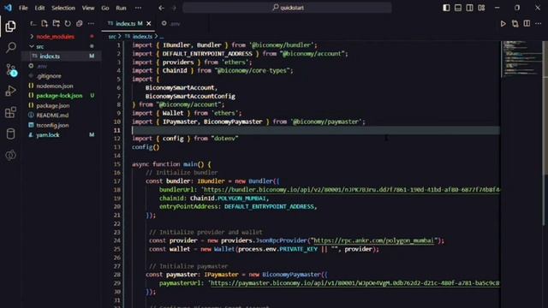Click the src breadcrumb segment
The width and height of the screenshot is (548, 308).
pyautogui.click(x=112, y=36)
